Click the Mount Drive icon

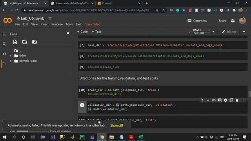tap(35, 42)
